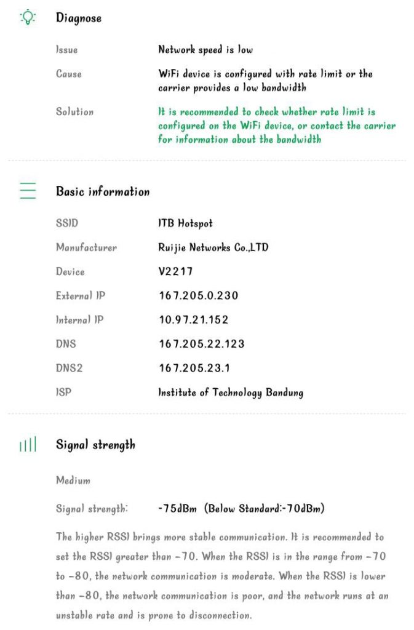
Task: Click the "Network speed is low" issue text
Action: 205,50
